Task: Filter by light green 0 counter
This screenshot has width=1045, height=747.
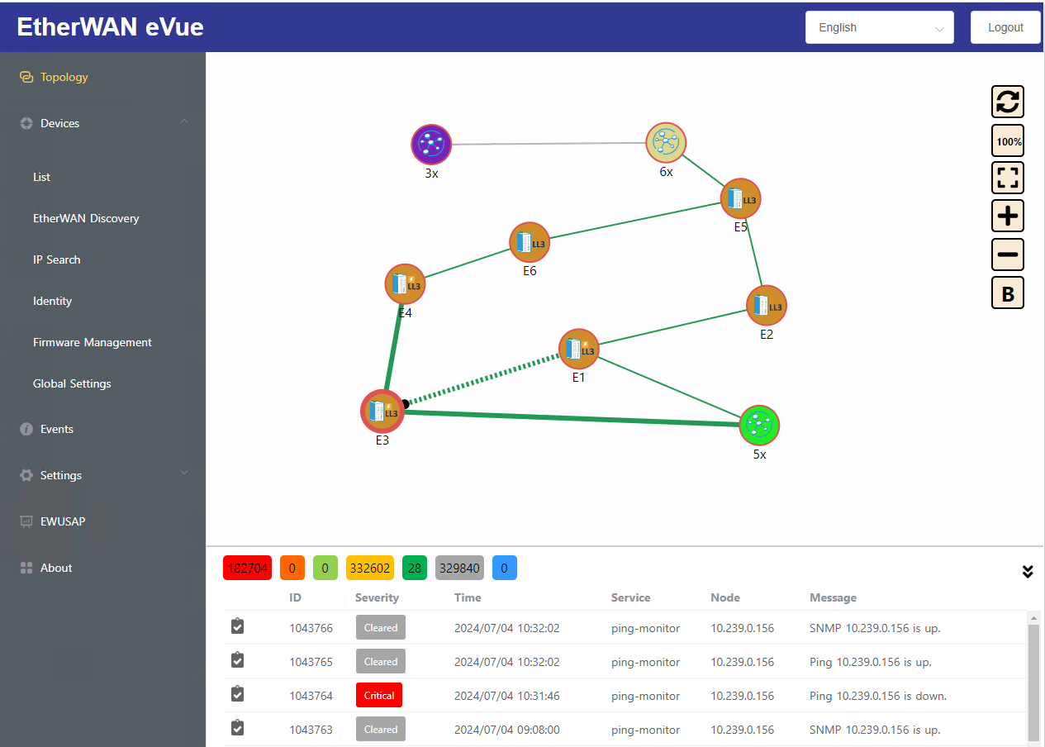Action: [325, 568]
